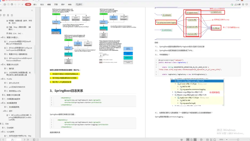Open the 插入 ribbon tab
The image size is (250, 141).
click(x=35, y=4)
